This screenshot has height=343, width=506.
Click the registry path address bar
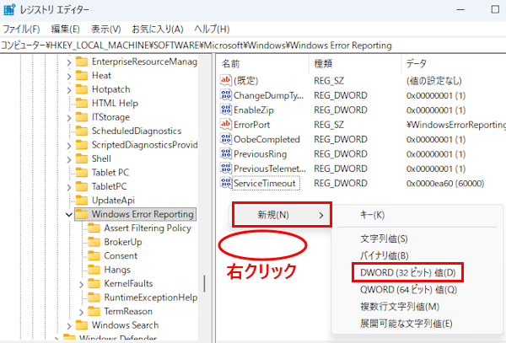pyautogui.click(x=253, y=46)
